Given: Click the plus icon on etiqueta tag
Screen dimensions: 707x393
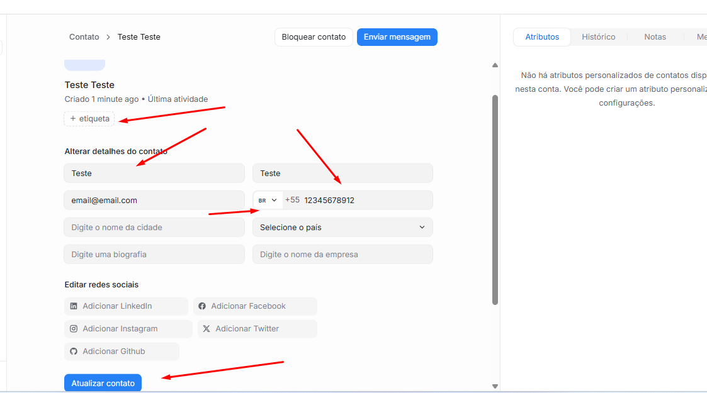Looking at the screenshot, I should pyautogui.click(x=73, y=119).
